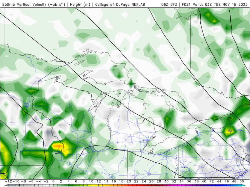Click the '38' legend value

coord(197,181)
